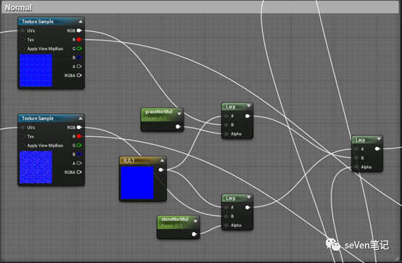The height and width of the screenshot is (263, 402).
Task: Click Alpha input pin of rightmost Lerp
Action: click(356, 167)
